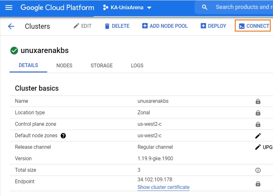This screenshot has height=196, width=273.
Task: Click the Google Cloud Platform logo text
Action: click(57, 8)
